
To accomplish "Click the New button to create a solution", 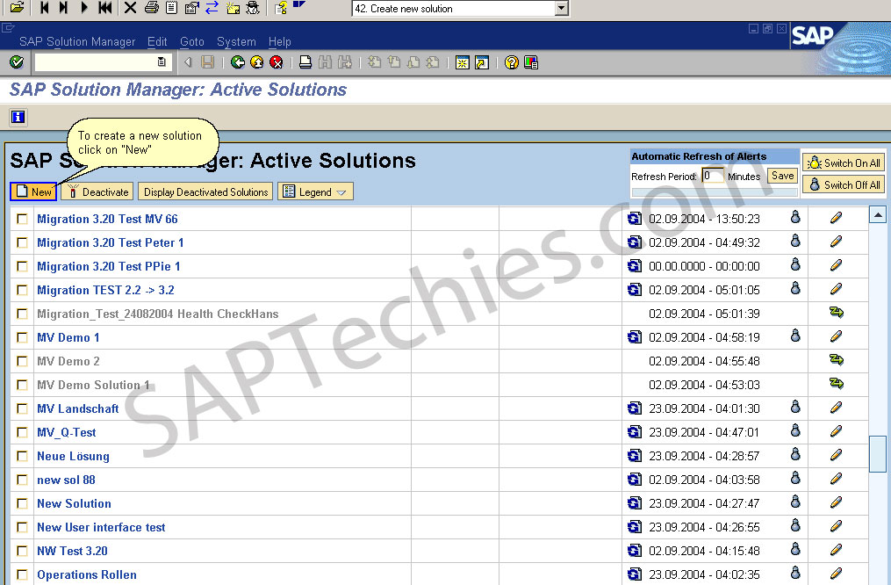I will click(x=33, y=191).
